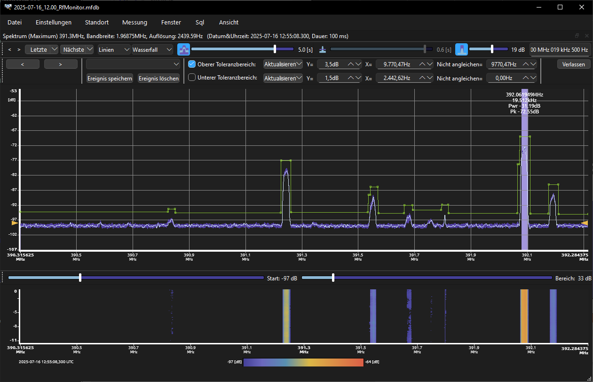593x382 pixels.
Task: Uncheck Oberer Toleranzbereich
Action: pos(191,64)
